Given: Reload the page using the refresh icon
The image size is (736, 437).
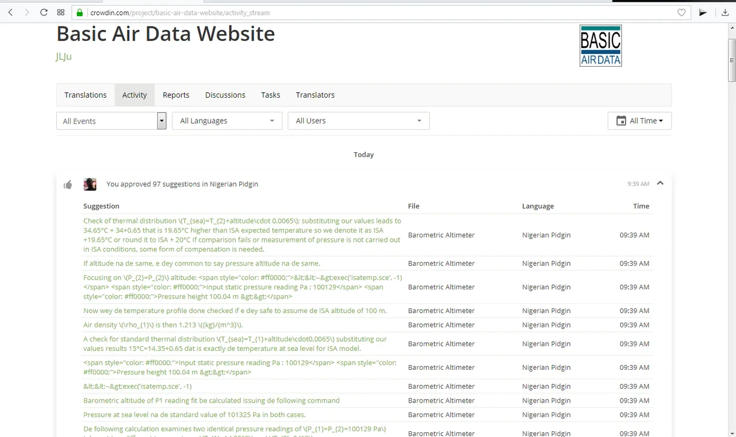Looking at the screenshot, I should point(44,12).
